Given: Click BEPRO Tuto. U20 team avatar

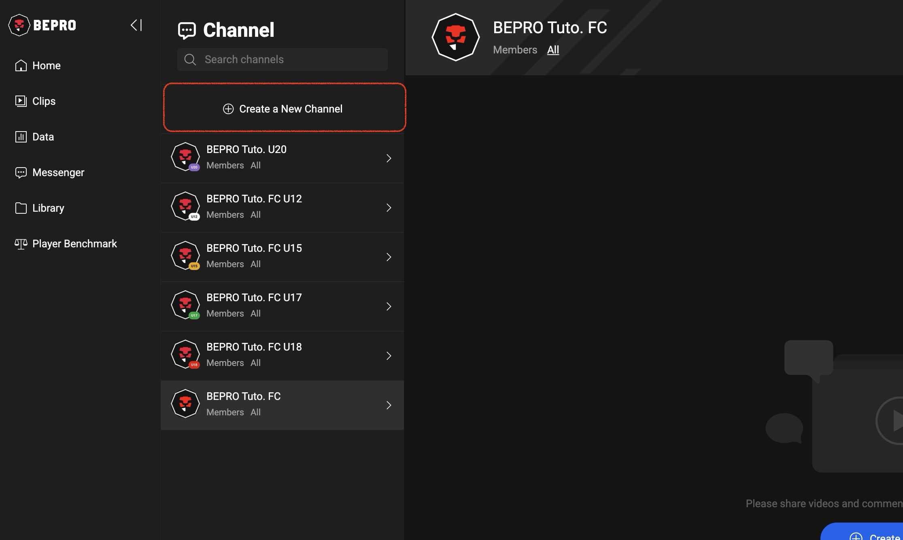Looking at the screenshot, I should coord(185,157).
